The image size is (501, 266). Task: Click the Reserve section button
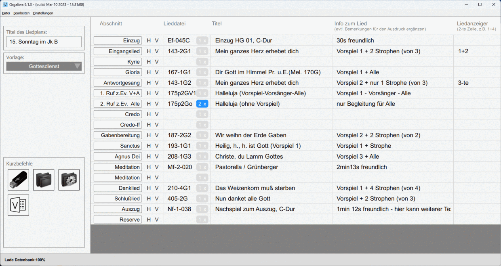[x=118, y=220]
